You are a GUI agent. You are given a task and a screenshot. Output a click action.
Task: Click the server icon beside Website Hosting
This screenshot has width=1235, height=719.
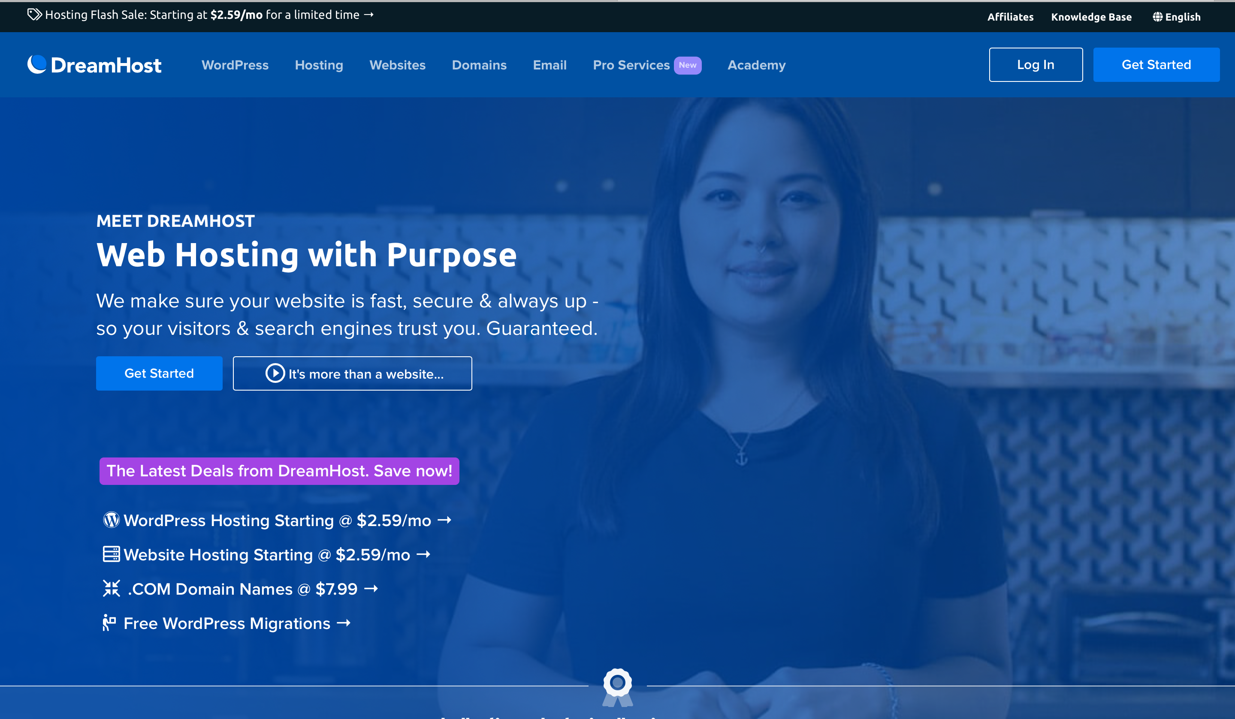tap(111, 554)
